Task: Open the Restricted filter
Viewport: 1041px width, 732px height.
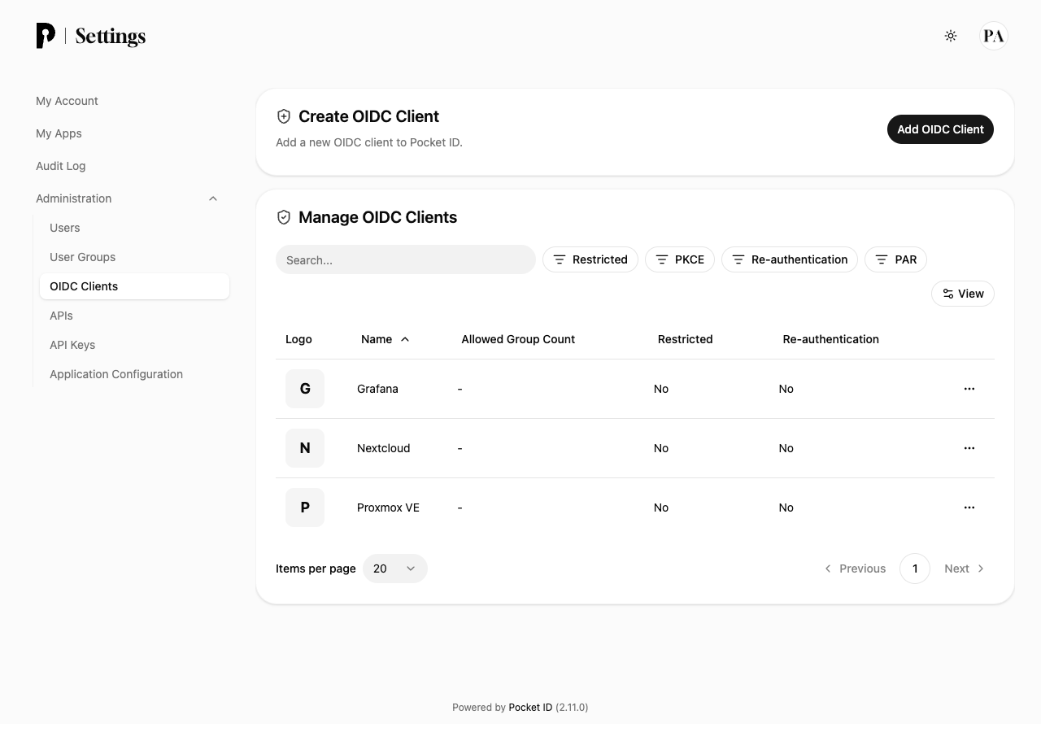Action: (x=590, y=259)
